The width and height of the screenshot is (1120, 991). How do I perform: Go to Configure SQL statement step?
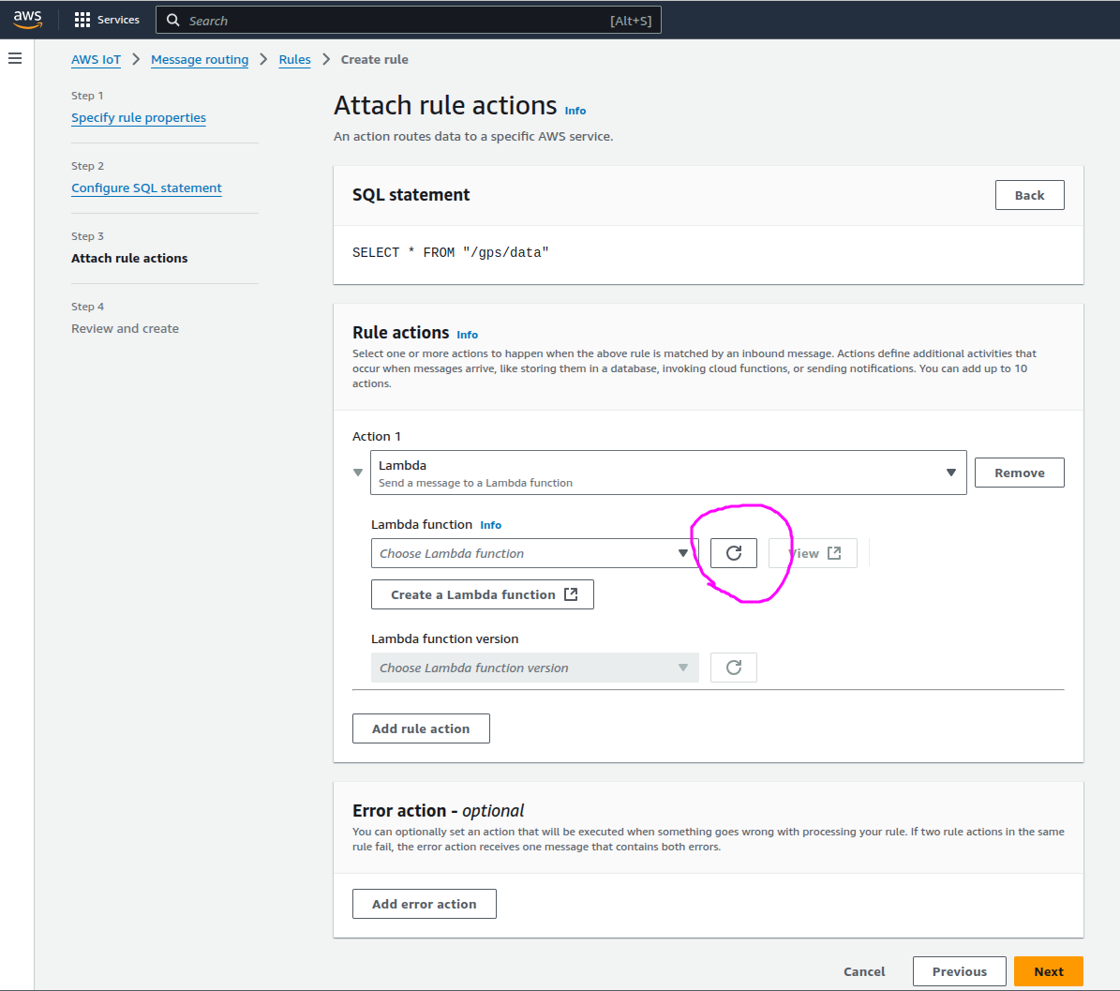[x=146, y=188]
